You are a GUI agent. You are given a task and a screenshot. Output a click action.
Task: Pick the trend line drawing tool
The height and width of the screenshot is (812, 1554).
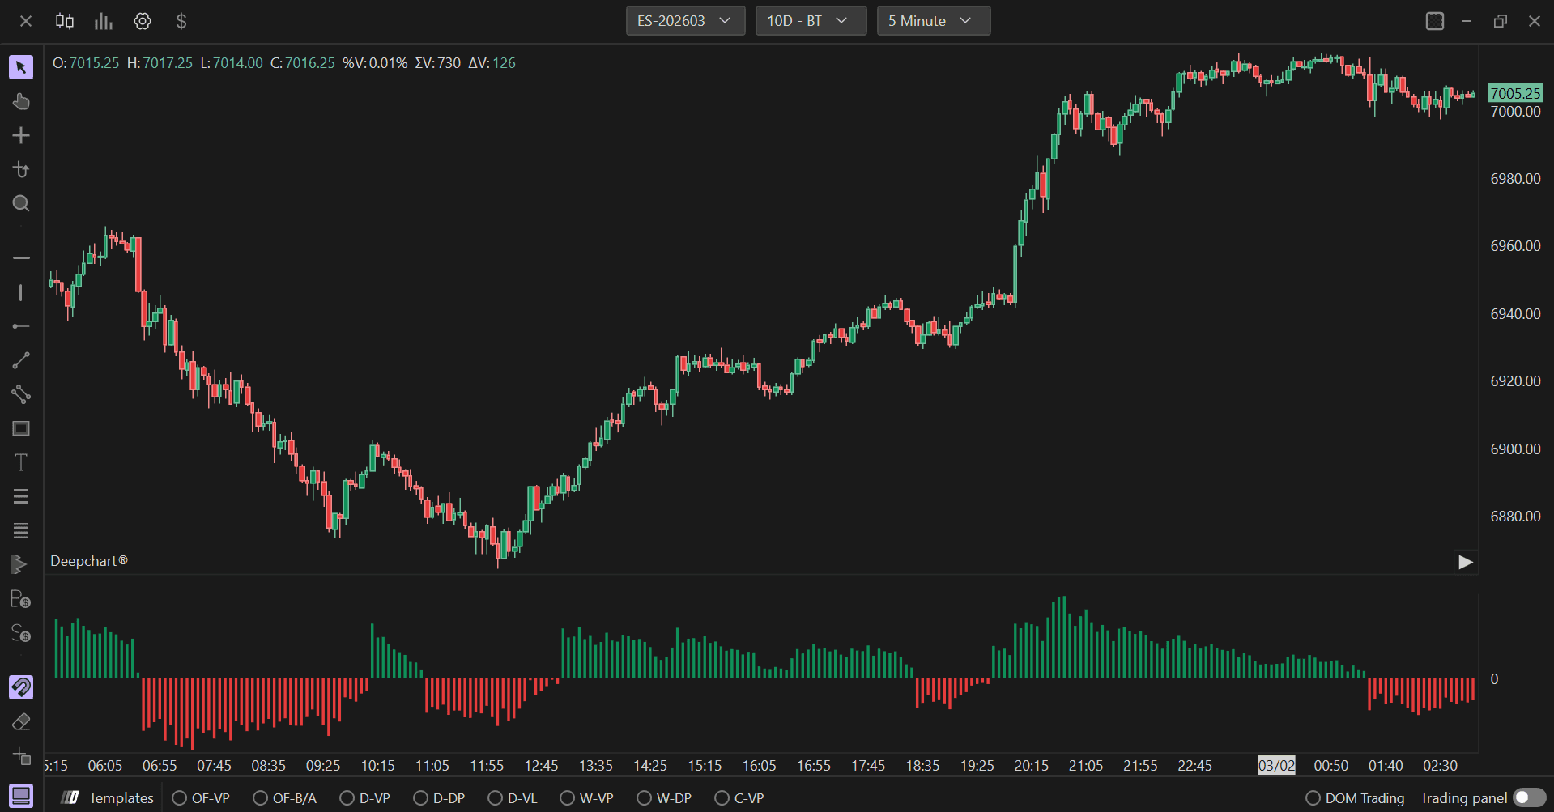click(21, 360)
